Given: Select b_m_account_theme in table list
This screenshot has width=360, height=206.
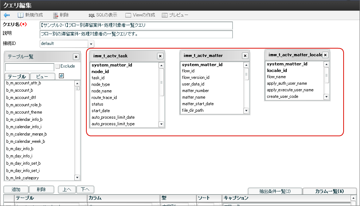Looking at the screenshot, I should (x=24, y=112).
